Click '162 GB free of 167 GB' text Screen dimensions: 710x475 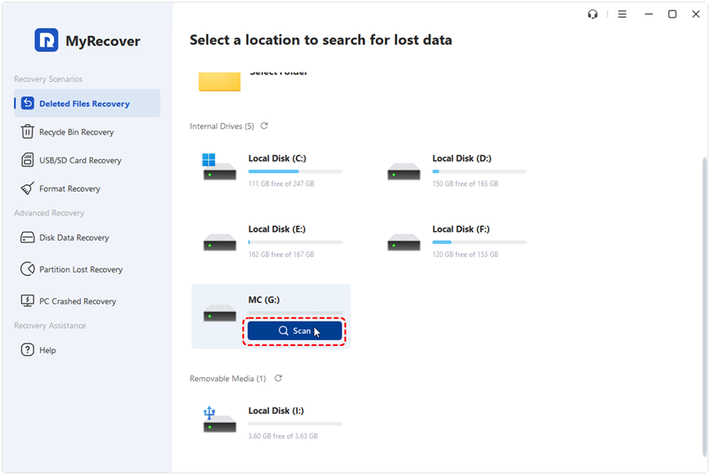(281, 255)
